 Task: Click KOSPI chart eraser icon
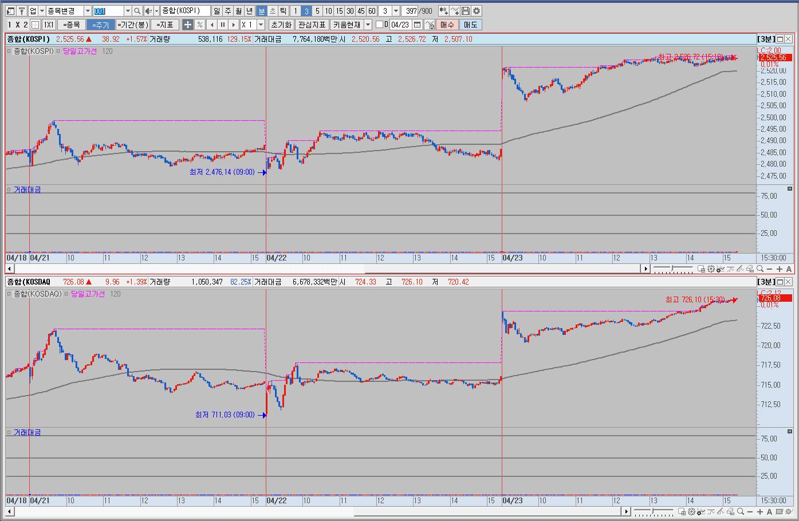pyautogui.click(x=750, y=269)
